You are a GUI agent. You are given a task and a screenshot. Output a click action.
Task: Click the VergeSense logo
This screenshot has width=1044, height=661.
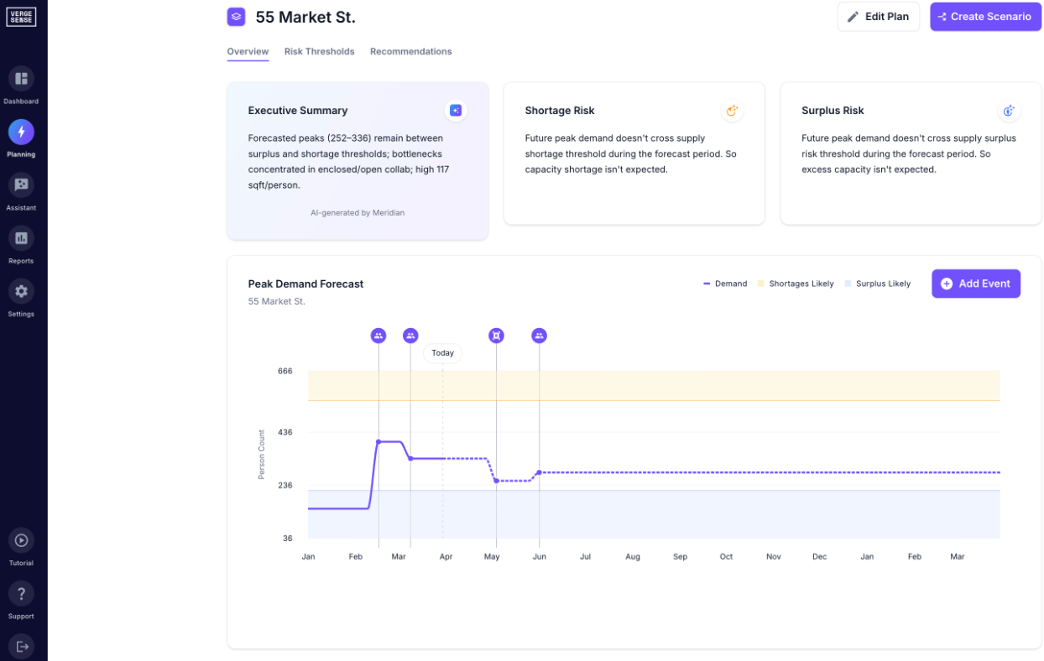[x=21, y=17]
